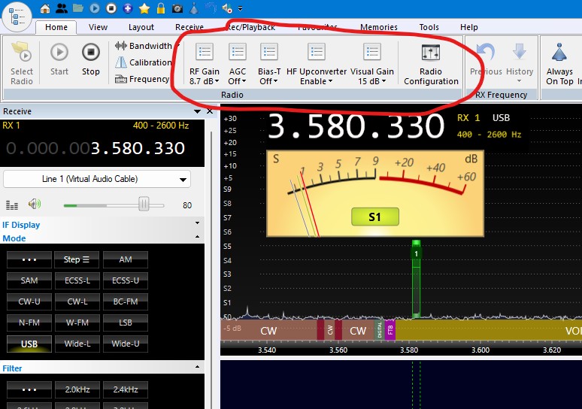Select SAM mode
Image resolution: width=582 pixels, height=409 pixels.
(29, 280)
